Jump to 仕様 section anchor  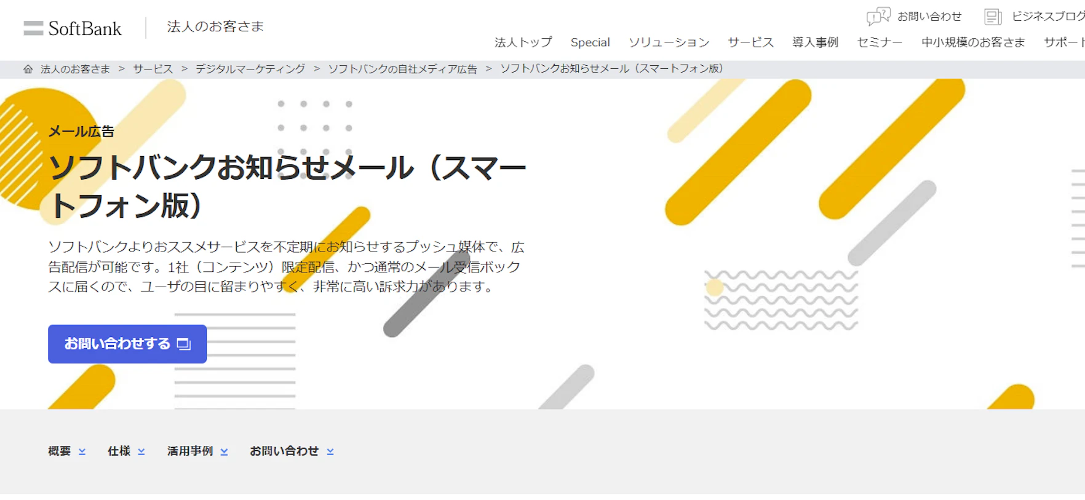[x=119, y=451]
